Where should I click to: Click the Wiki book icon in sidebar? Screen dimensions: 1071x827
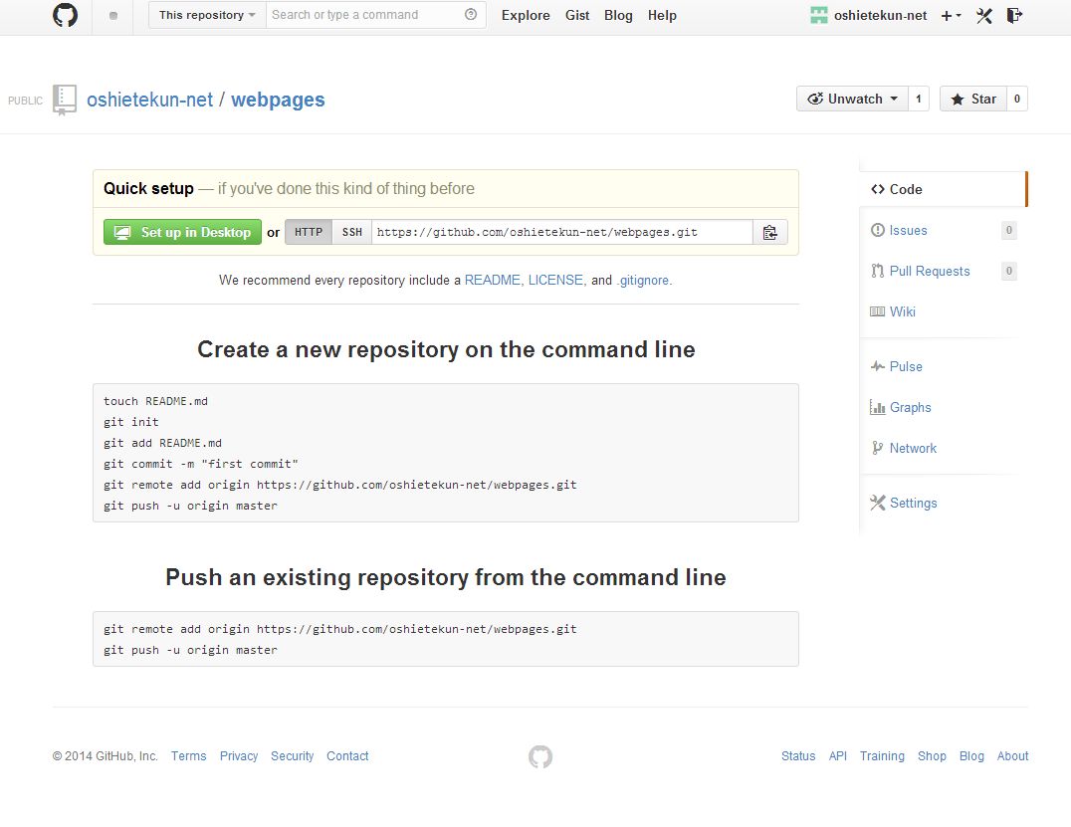(x=877, y=311)
